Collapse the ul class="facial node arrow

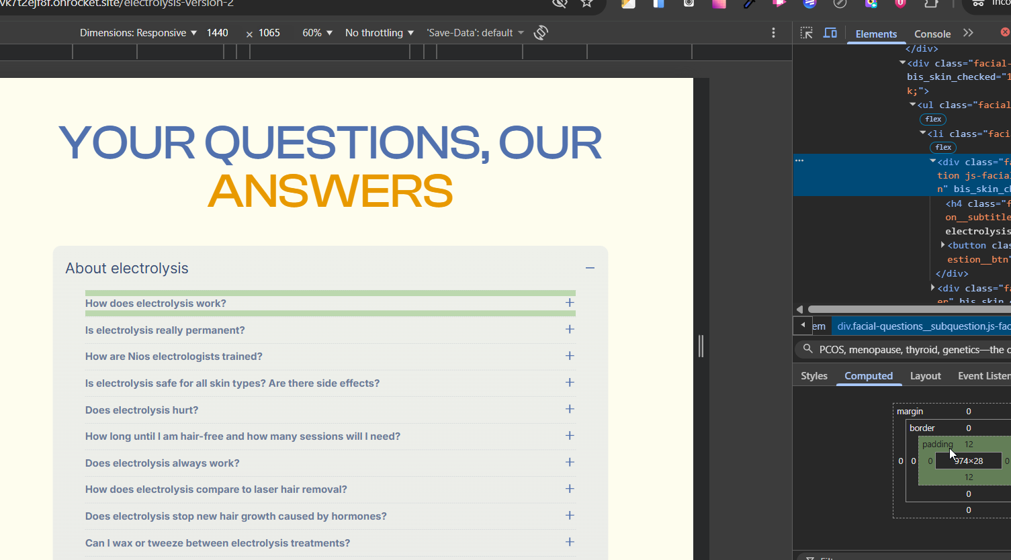[x=913, y=105]
